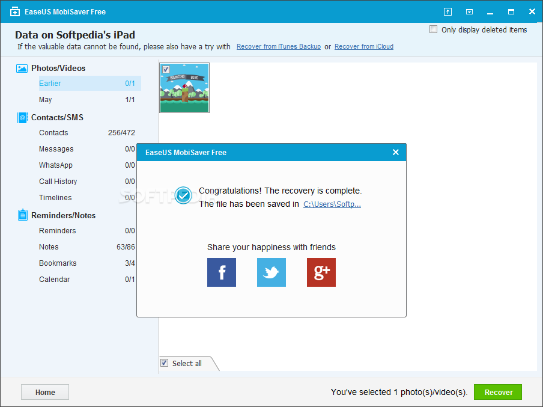
Task: Click 'You've selected 1 photo(s)/video(s).' status text
Action: pyautogui.click(x=399, y=392)
